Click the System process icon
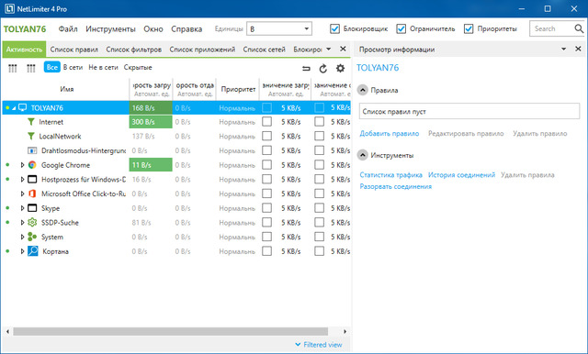Viewport: 588px width, 354px height. [32, 237]
